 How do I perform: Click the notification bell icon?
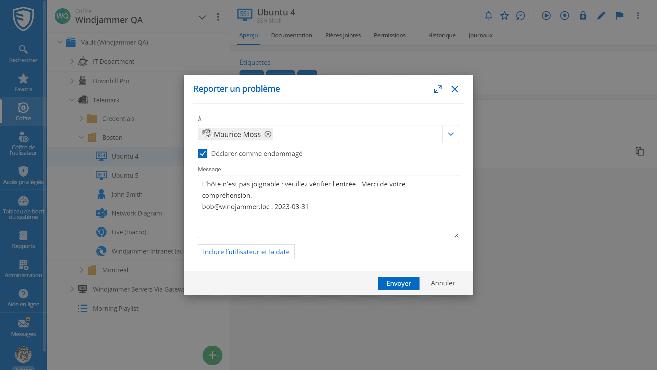[488, 16]
